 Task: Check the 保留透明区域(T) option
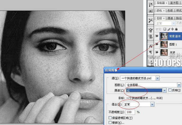pyautogui.click(x=110, y=118)
